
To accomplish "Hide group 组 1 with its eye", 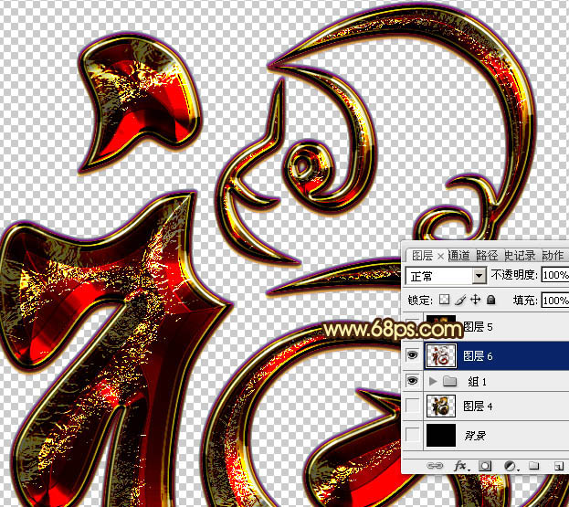I will pos(412,381).
